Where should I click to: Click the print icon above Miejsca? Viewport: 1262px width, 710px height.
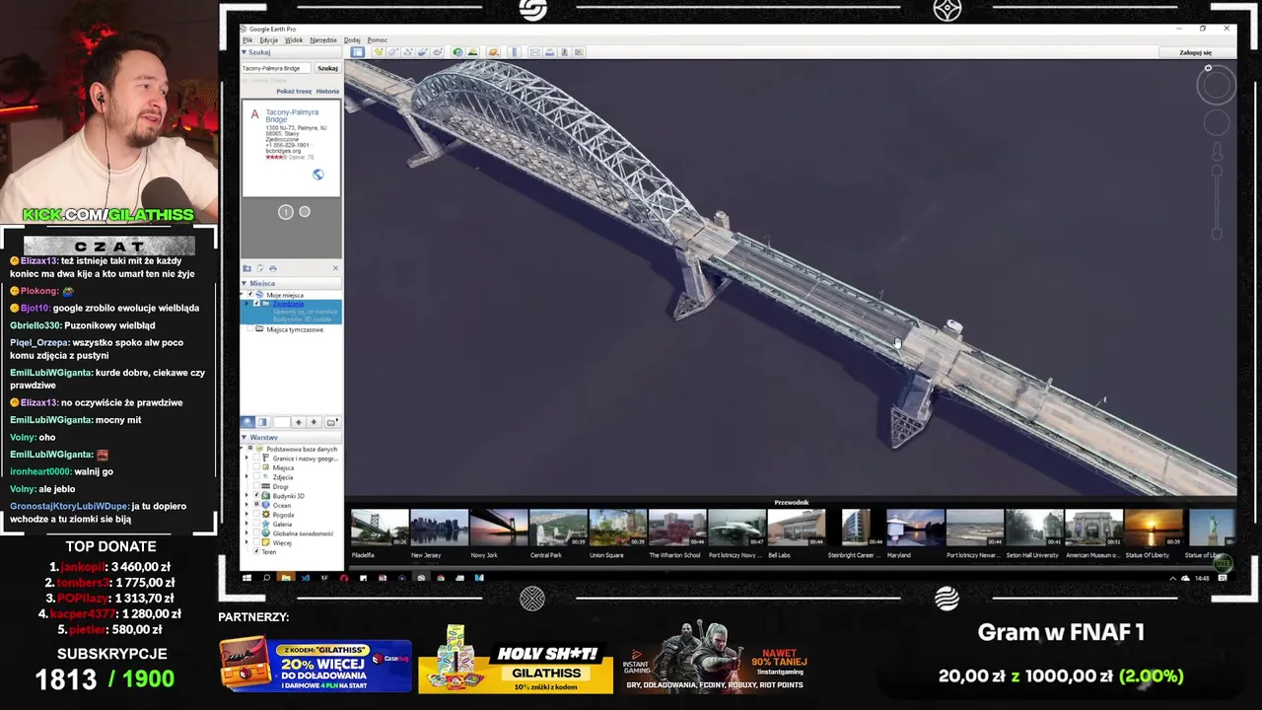click(273, 268)
